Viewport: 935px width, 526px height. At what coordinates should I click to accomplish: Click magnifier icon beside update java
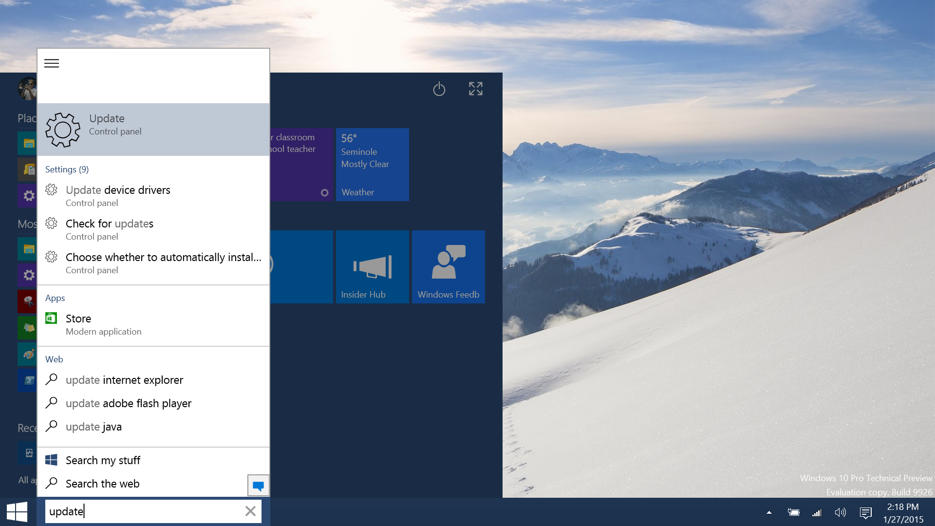51,426
